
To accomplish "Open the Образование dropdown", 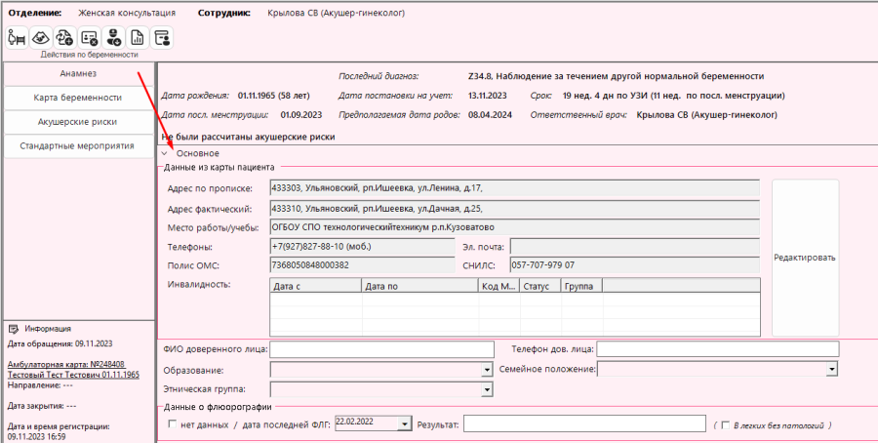I will pyautogui.click(x=487, y=370).
